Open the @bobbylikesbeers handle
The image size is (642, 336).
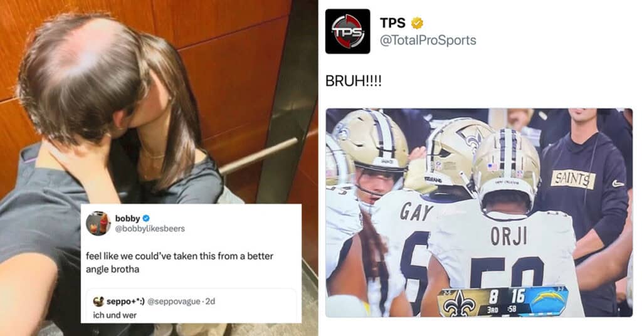(x=150, y=229)
